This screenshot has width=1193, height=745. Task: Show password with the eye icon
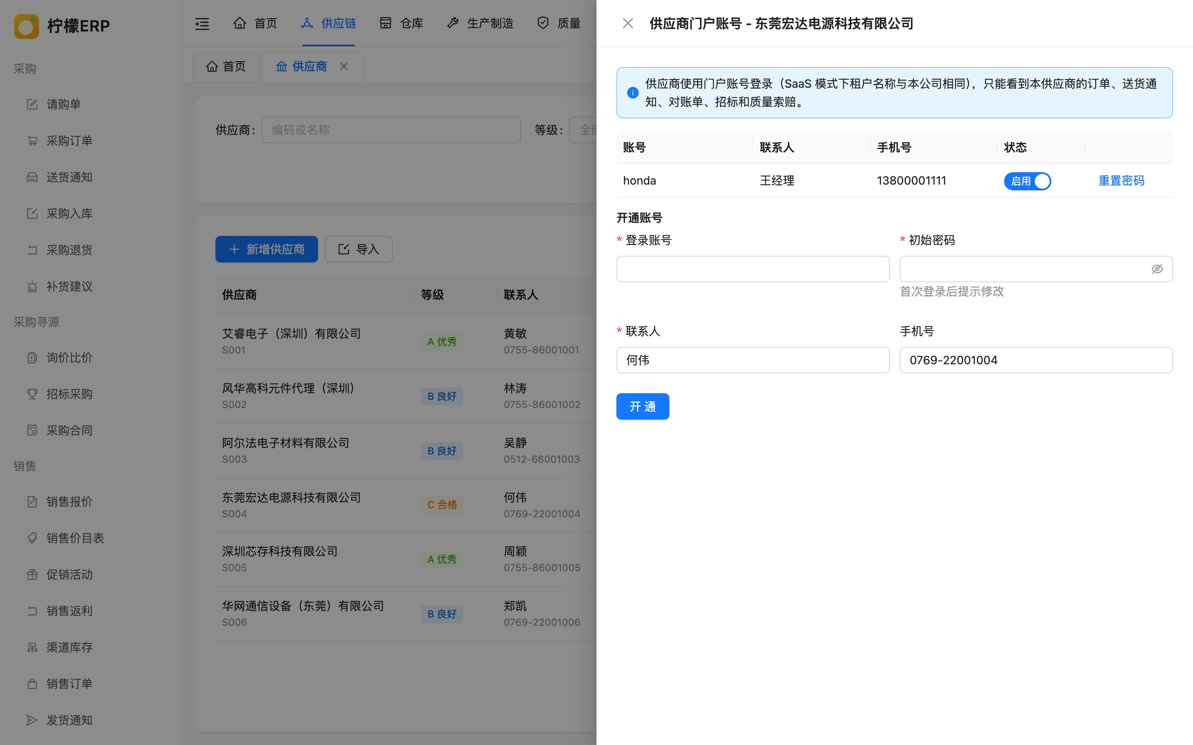click(x=1157, y=269)
